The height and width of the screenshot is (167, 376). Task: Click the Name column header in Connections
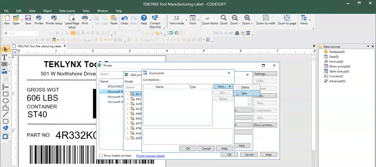160,87
